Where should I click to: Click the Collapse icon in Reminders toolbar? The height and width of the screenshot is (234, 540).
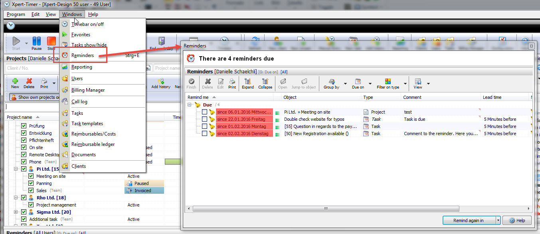265,83
